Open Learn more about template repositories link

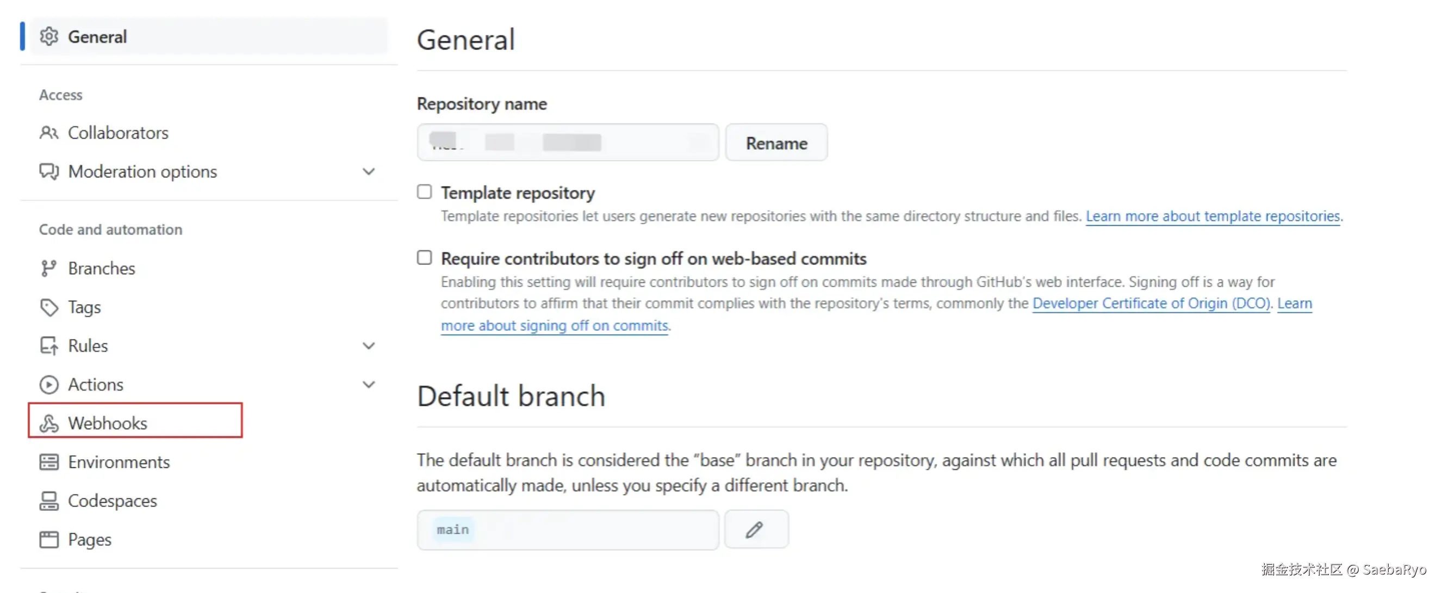click(1213, 216)
